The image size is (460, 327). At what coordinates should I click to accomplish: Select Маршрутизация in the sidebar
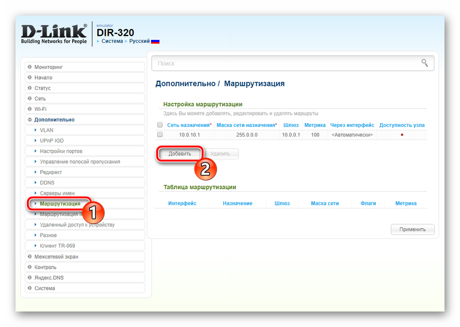click(x=85, y=204)
